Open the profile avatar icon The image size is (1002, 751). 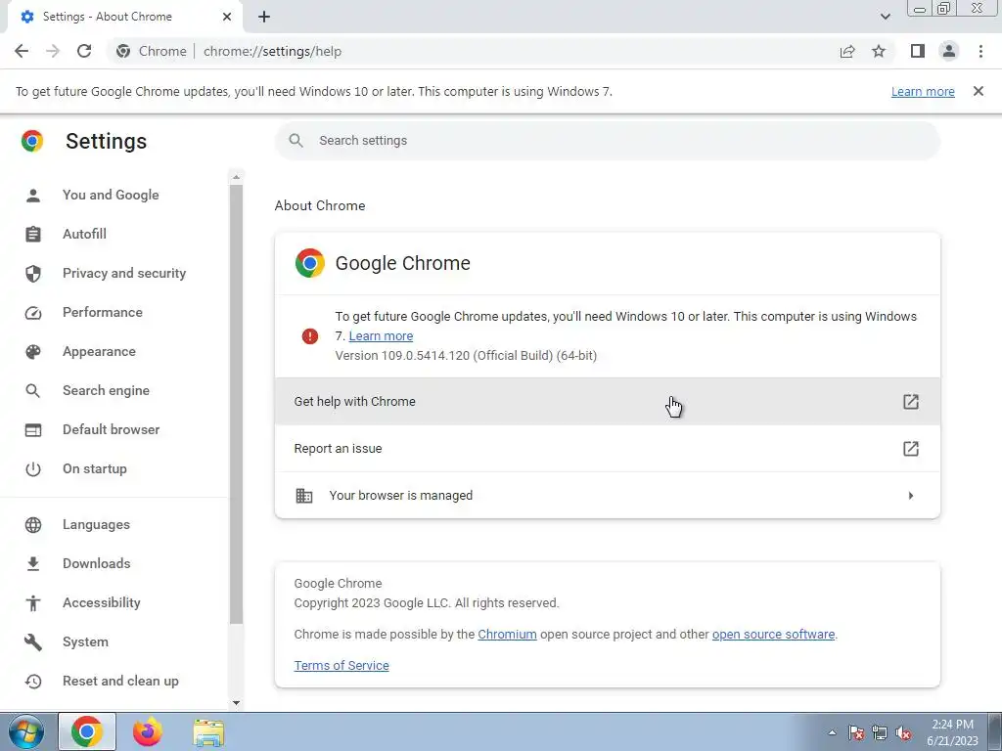pyautogui.click(x=949, y=51)
